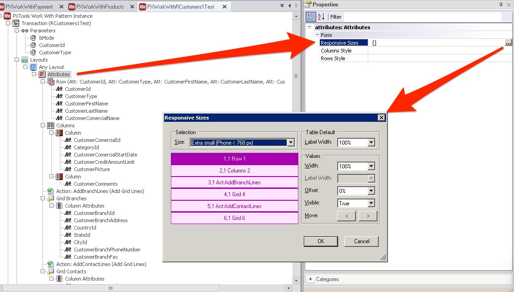Image resolution: width=514 pixels, height=292 pixels.
Task: Select the 3,1 Act:AddBranchLines block
Action: 234,182
